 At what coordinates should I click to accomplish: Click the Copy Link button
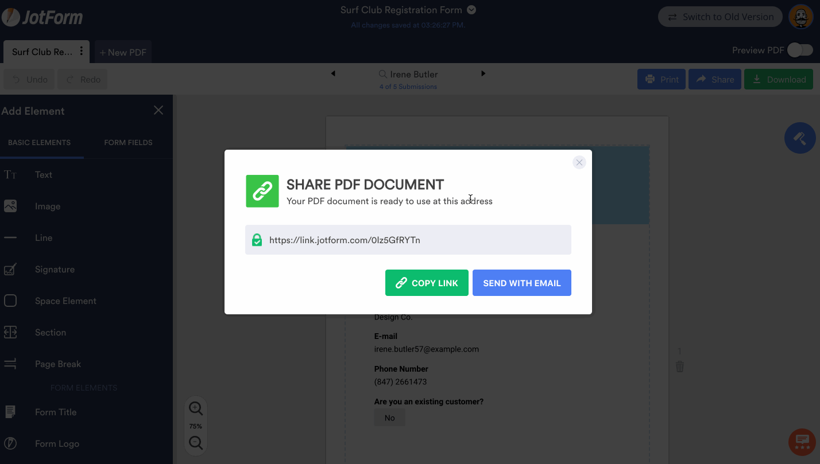coord(427,283)
